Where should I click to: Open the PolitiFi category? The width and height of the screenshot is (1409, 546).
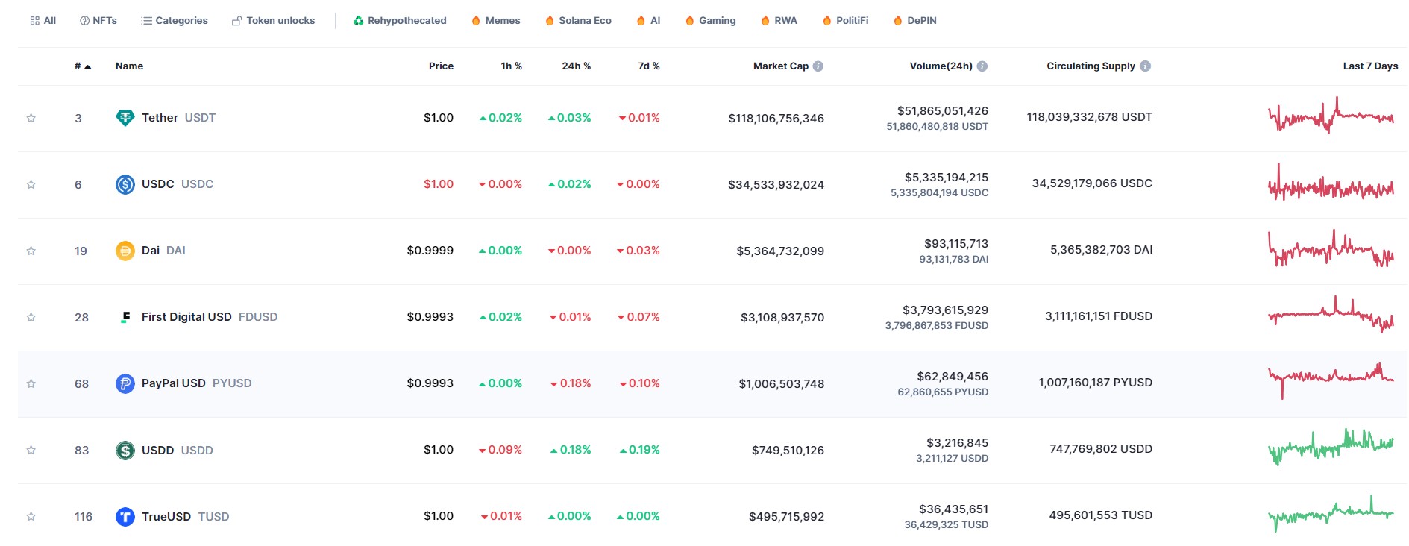coord(845,21)
